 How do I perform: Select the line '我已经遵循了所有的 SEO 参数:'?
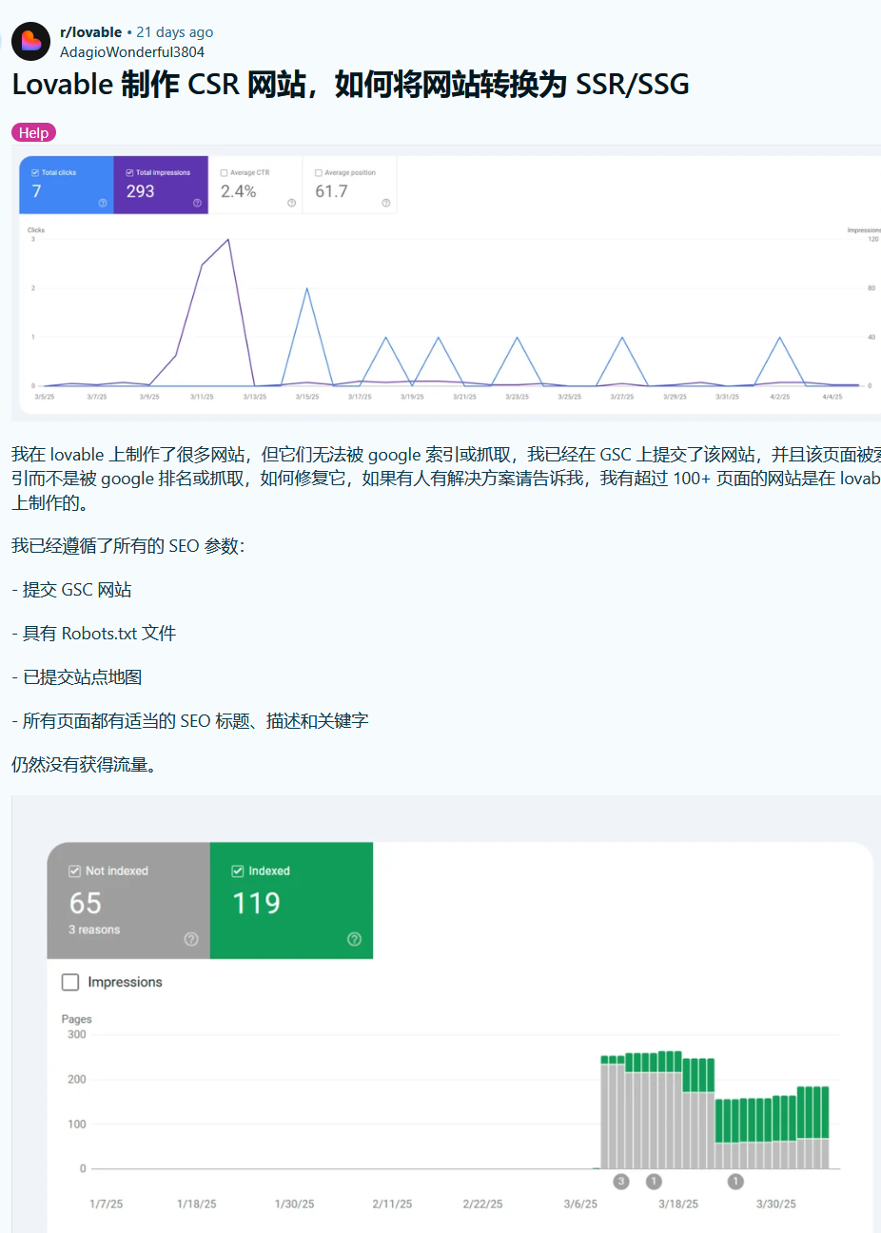point(127,546)
